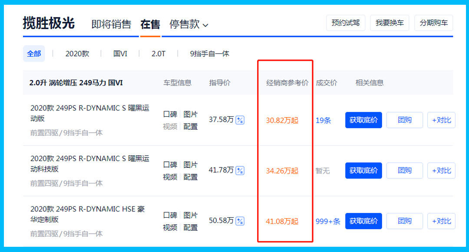Viewport: 469px width, 252px height.
Task: Click the 揽胜极光 title
Action: [x=49, y=23]
